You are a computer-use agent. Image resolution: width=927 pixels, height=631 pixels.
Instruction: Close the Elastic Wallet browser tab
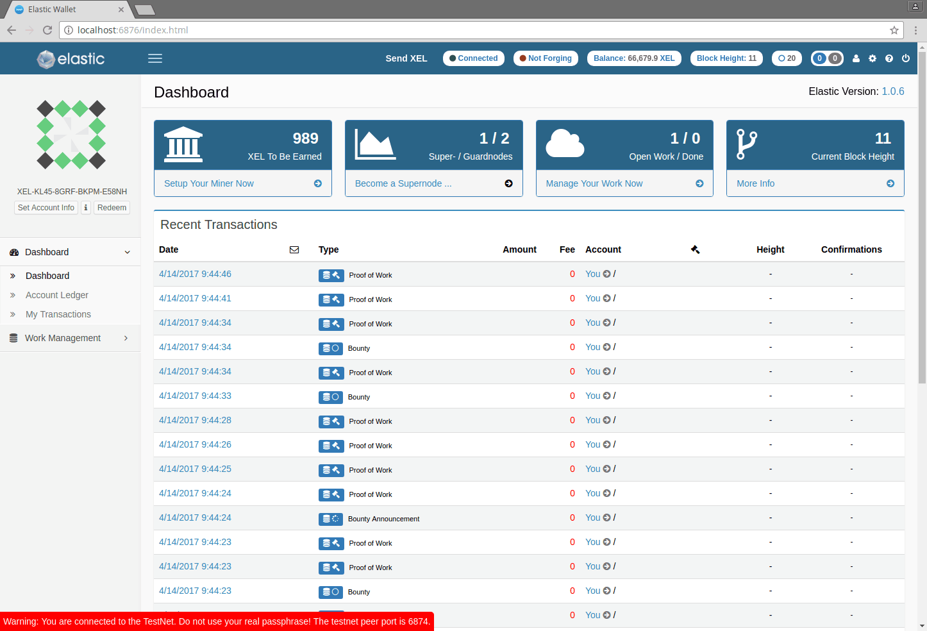[x=121, y=10]
